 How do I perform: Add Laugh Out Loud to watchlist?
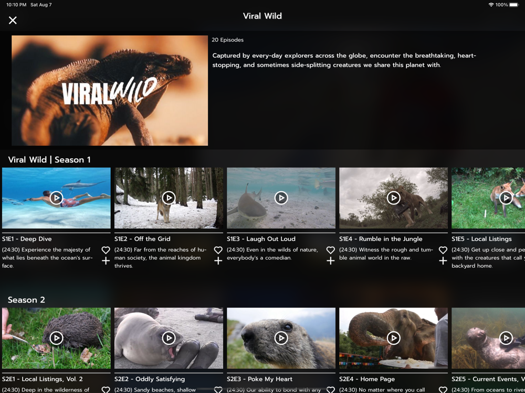(330, 260)
